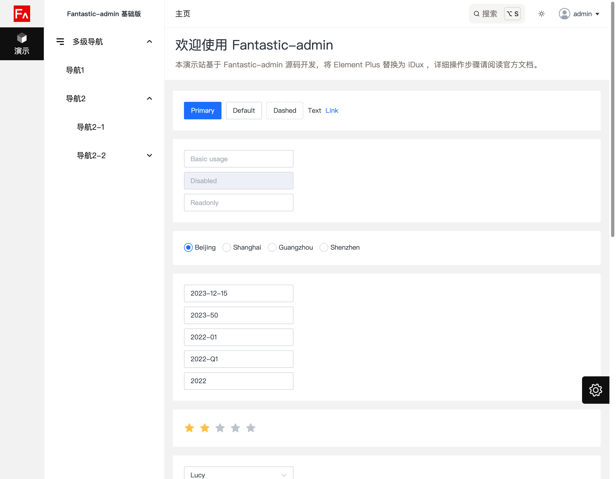This screenshot has width=616, height=479.
Task: Select the Guangzhou radio button
Action: tap(272, 247)
